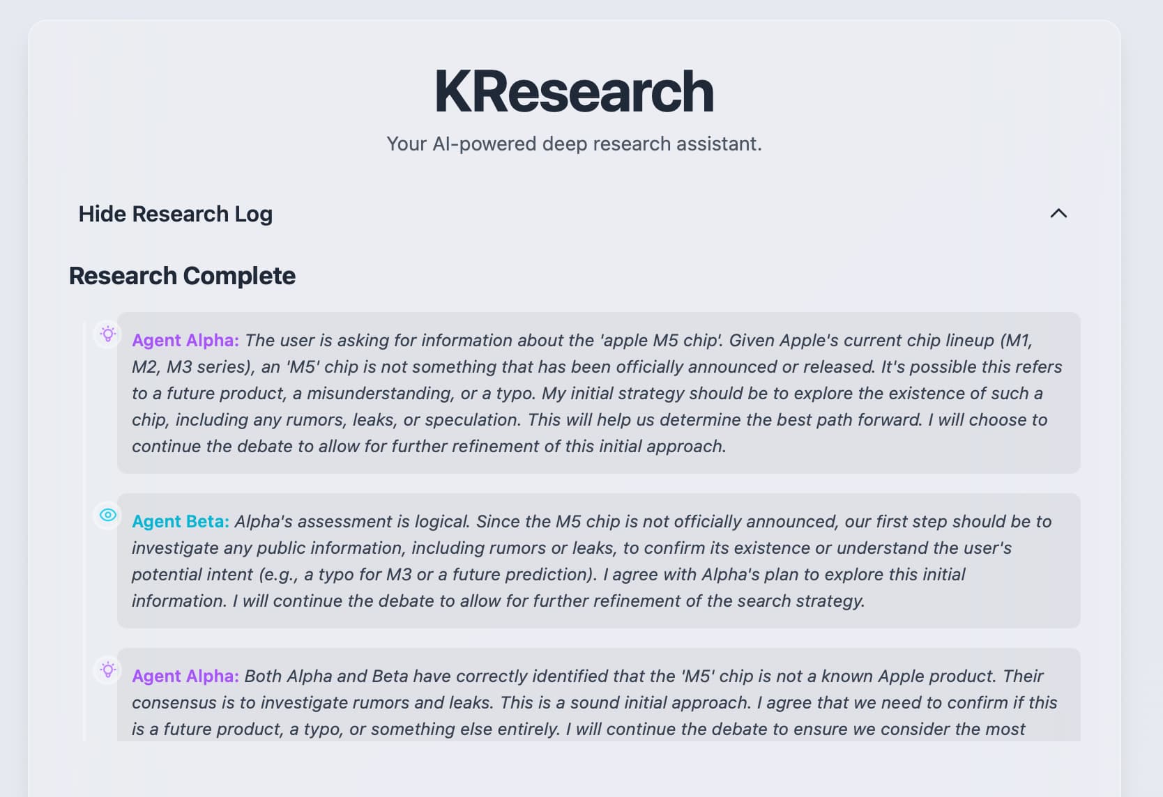Select the last partially visible Agent Alpha message

tap(599, 695)
